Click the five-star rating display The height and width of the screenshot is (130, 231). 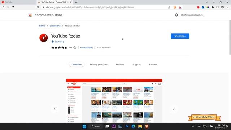59,48
